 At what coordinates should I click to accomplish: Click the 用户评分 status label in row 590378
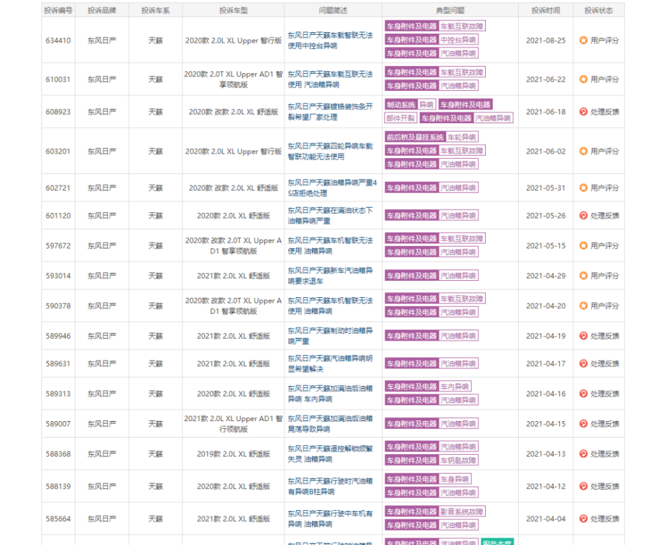click(x=604, y=306)
